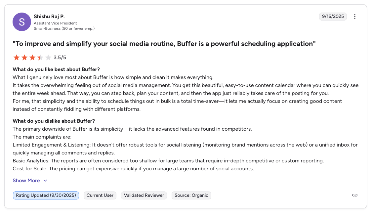Select the first orange rating star

click(16, 57)
